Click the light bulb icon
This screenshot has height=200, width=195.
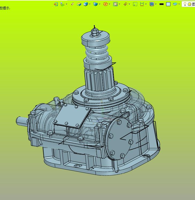coord(185,4)
